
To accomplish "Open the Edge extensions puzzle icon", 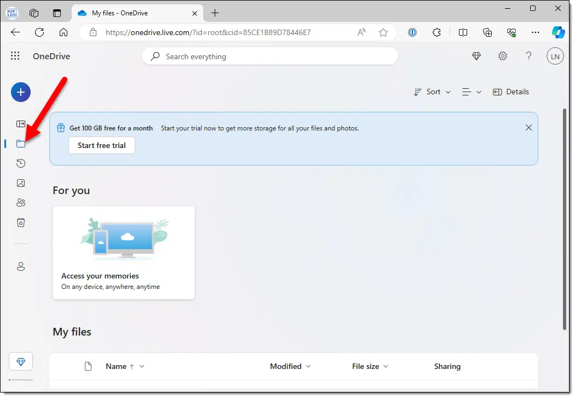I will (x=436, y=32).
